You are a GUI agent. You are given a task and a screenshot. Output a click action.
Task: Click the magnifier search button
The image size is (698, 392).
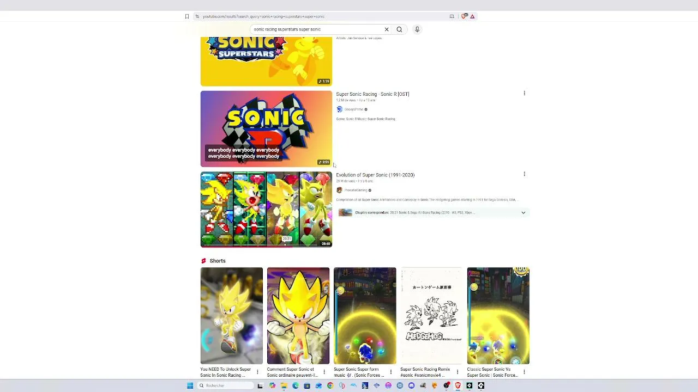pyautogui.click(x=399, y=29)
